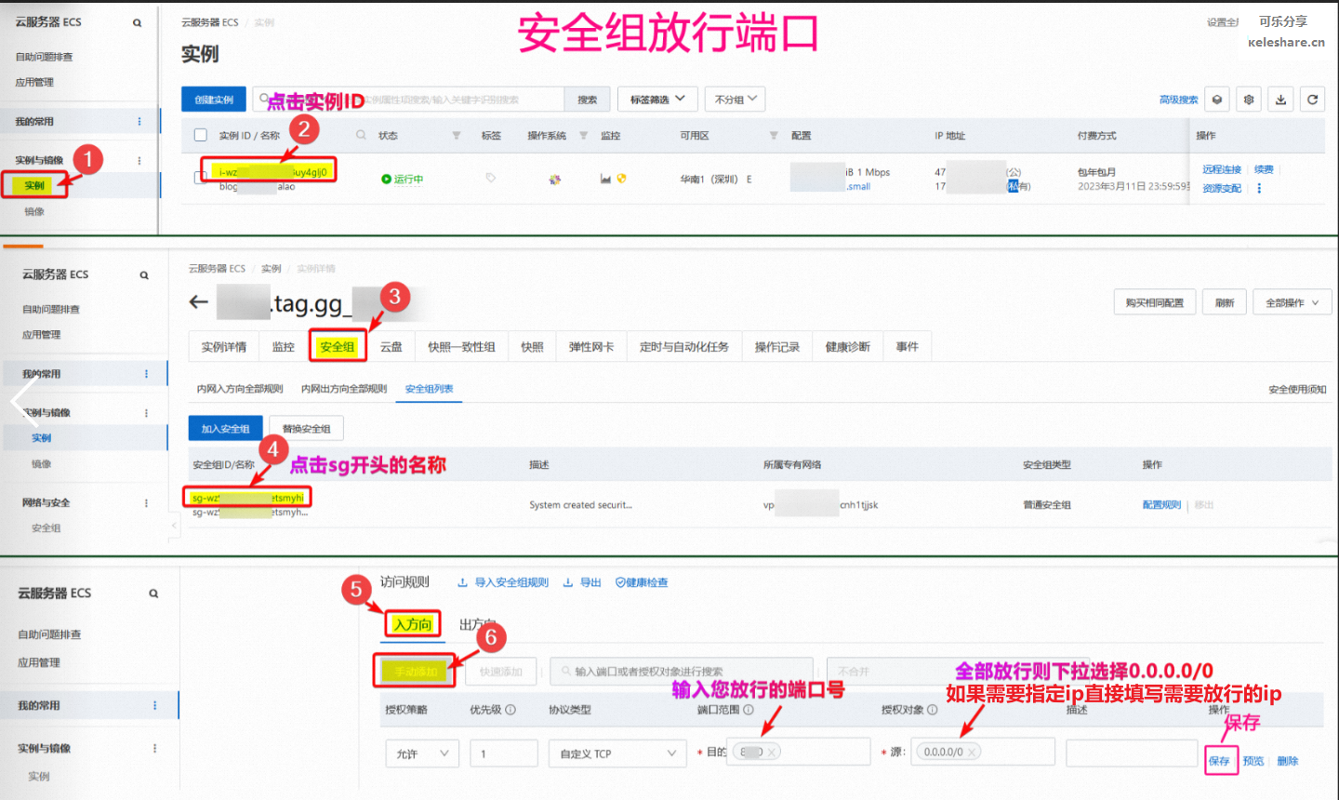Select 安全组 under 网络与安全 in middle sidebar
Image resolution: width=1339 pixels, height=800 pixels.
(46, 528)
